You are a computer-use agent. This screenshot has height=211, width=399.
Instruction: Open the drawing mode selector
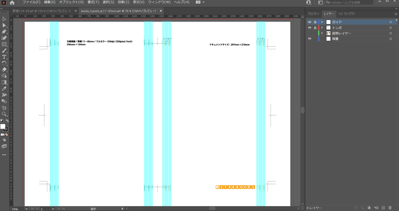(4, 140)
